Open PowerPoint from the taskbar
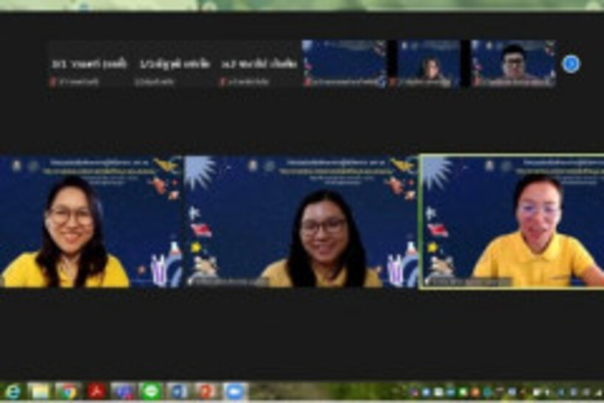This screenshot has width=604, height=403. tap(206, 391)
